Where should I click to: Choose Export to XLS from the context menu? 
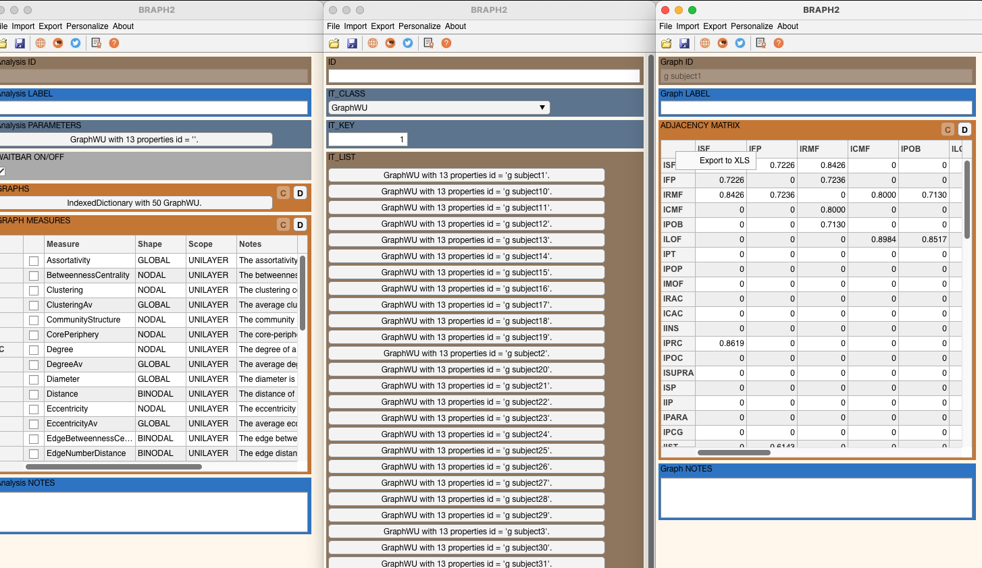724,161
